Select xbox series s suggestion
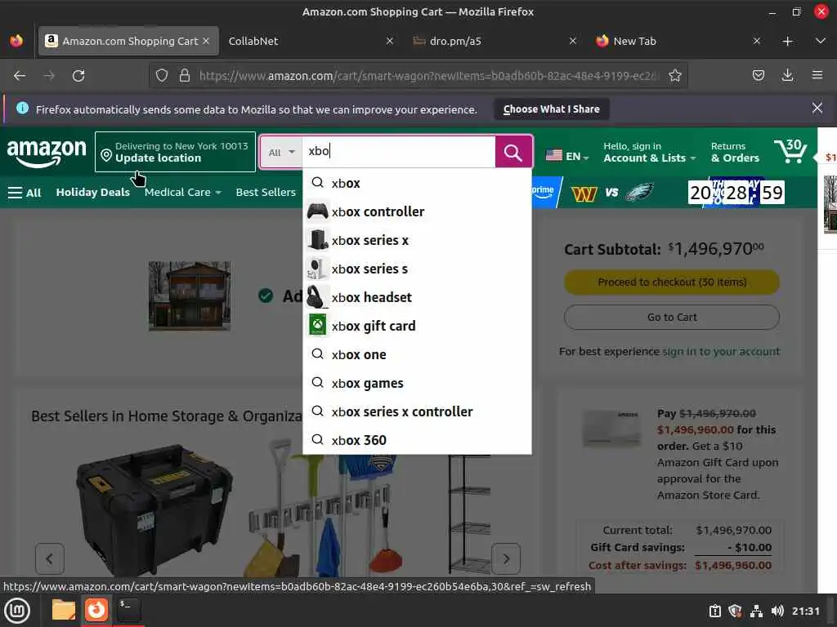The image size is (837, 627). (x=417, y=269)
